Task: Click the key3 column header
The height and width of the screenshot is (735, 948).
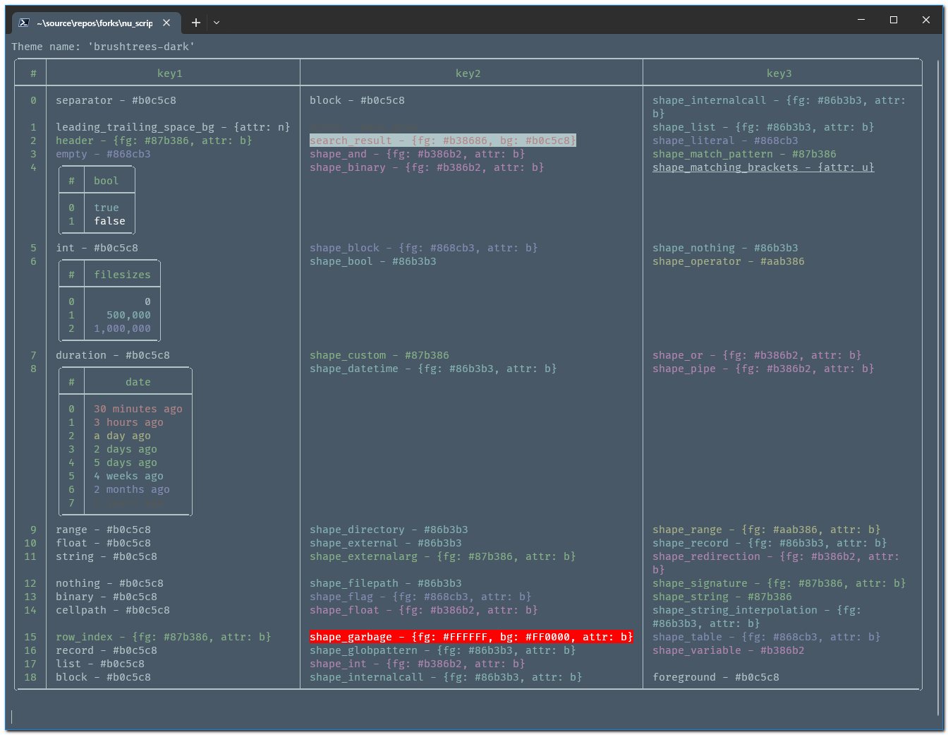Action: 779,73
